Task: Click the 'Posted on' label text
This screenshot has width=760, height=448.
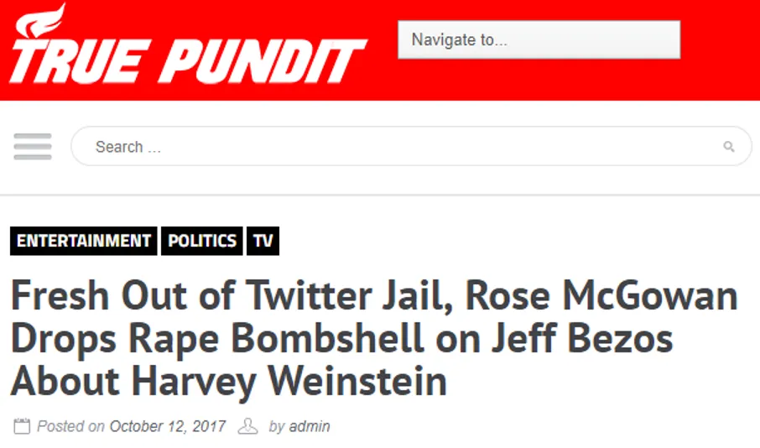Action: pyautogui.click(x=70, y=426)
